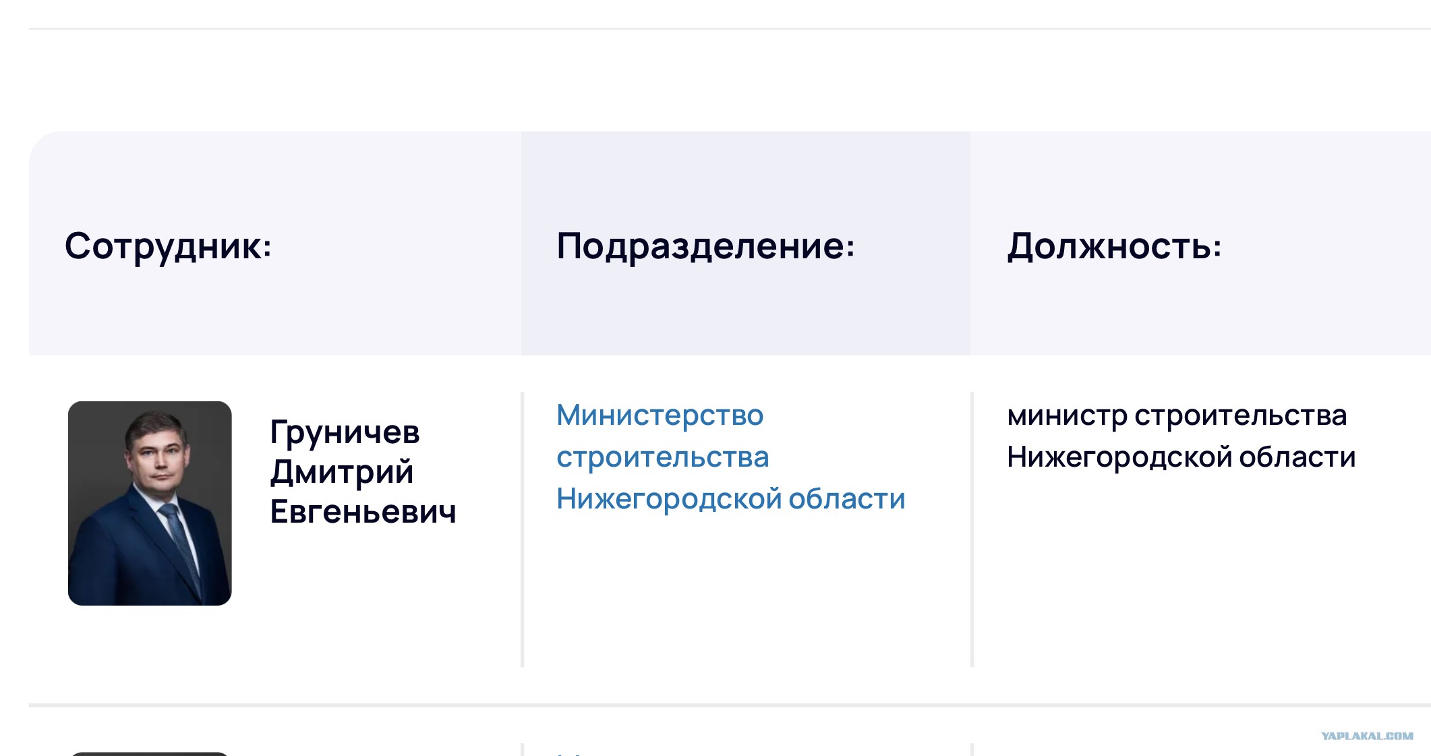The image size is (1431, 756).
Task: Click blue Нижегородской области link text
Action: [730, 498]
